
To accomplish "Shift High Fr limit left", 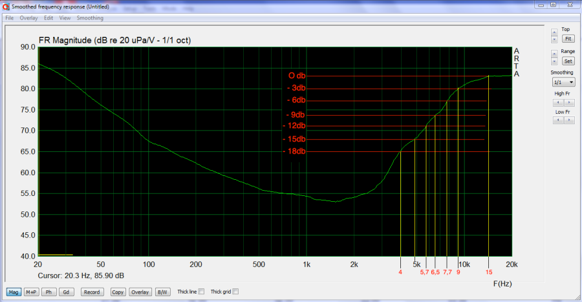I will (x=558, y=102).
